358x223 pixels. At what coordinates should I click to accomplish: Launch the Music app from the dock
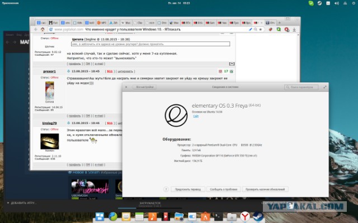(x=152, y=216)
